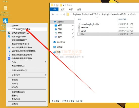Screen dimensions: 139x108
Task: Choose 还原以前的版本(V) option
Action: point(27,70)
